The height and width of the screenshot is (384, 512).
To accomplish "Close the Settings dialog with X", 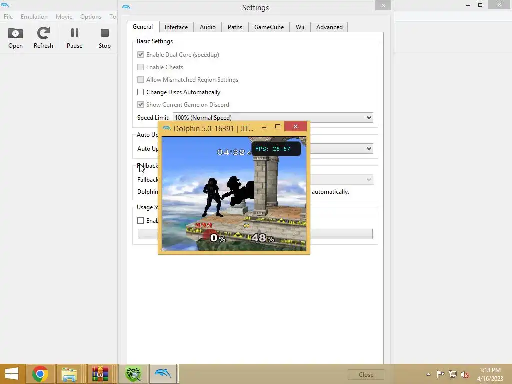I will [383, 5].
